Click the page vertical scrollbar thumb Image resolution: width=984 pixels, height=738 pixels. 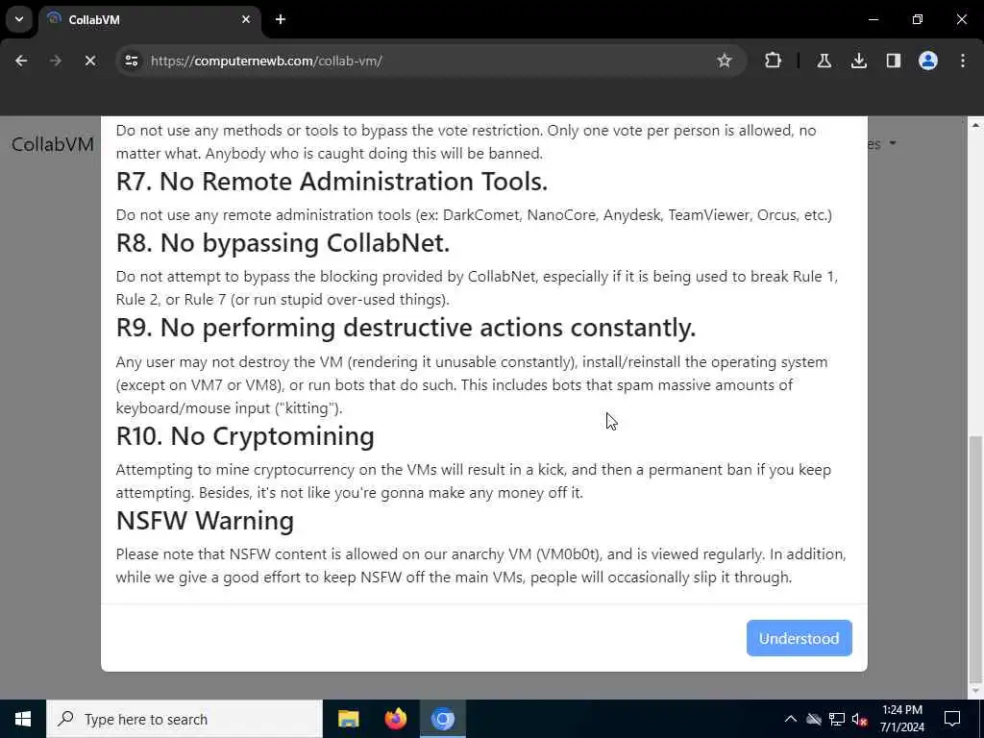coord(975,558)
